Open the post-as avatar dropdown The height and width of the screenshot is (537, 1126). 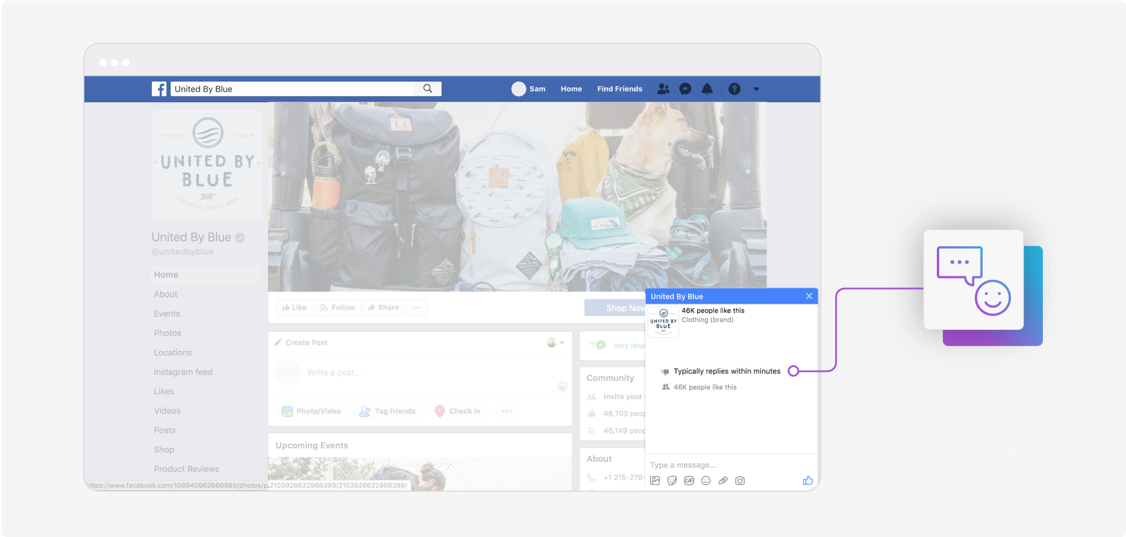tap(555, 343)
